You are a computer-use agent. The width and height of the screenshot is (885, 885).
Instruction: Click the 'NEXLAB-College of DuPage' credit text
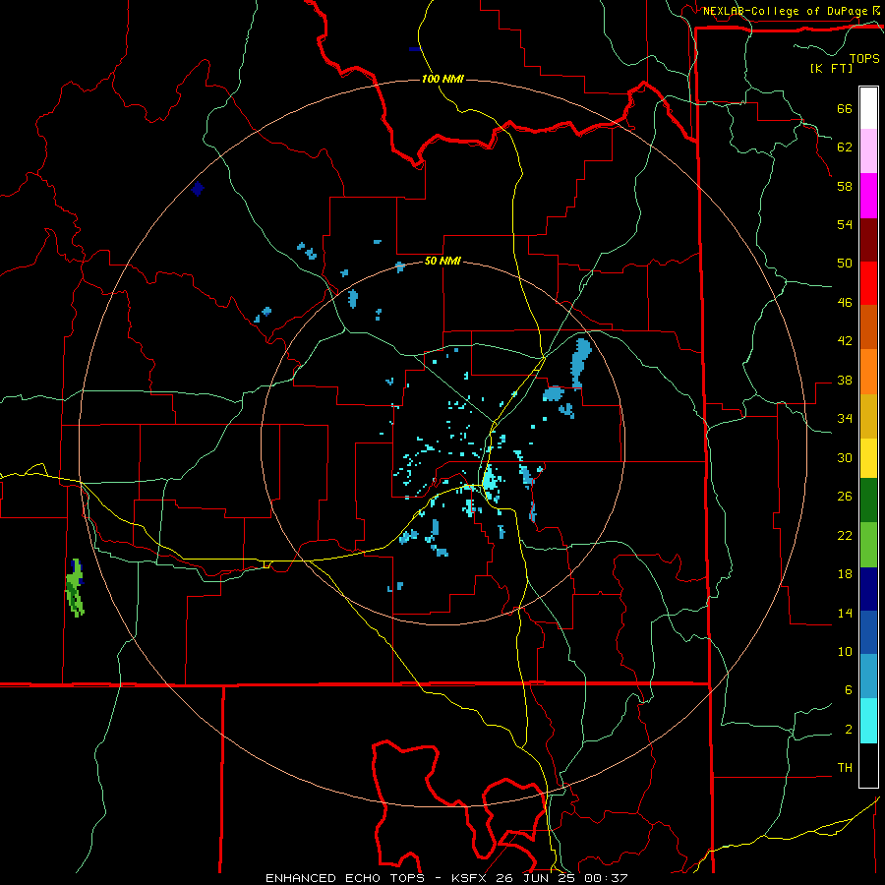click(x=786, y=11)
